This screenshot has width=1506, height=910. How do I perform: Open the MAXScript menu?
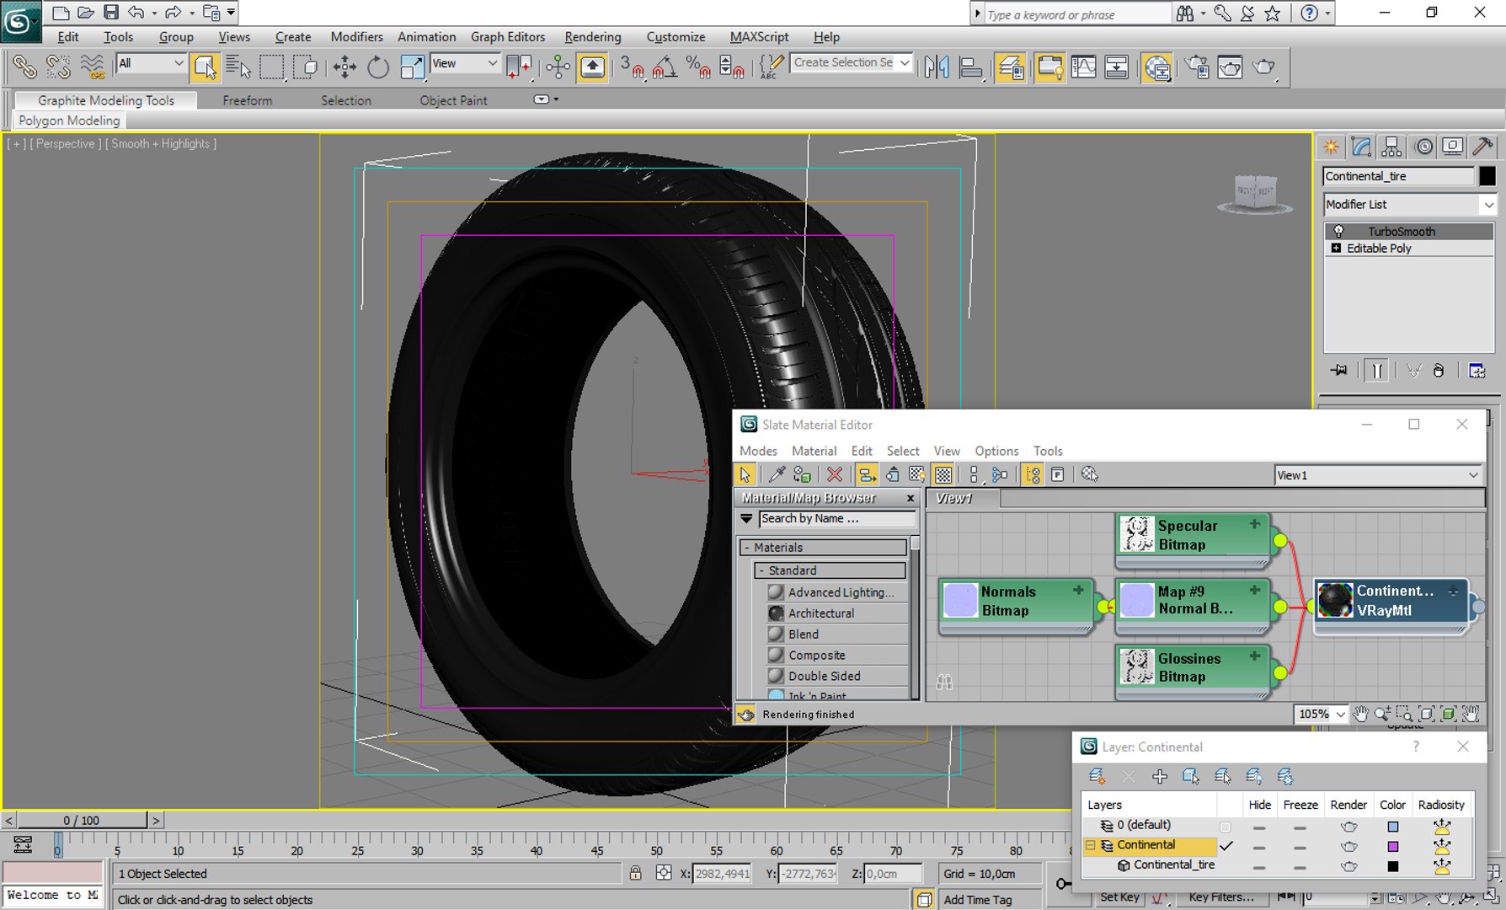[759, 37]
